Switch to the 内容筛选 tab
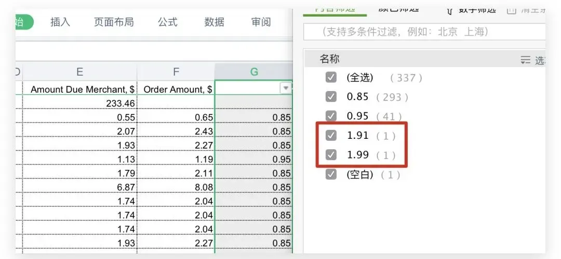Viewport: 561px width, 259px height. [x=335, y=8]
